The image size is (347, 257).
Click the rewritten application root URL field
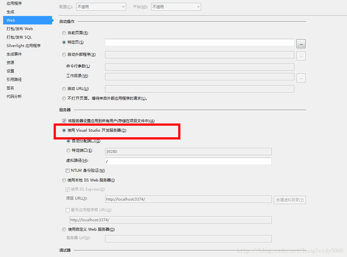click(170, 220)
